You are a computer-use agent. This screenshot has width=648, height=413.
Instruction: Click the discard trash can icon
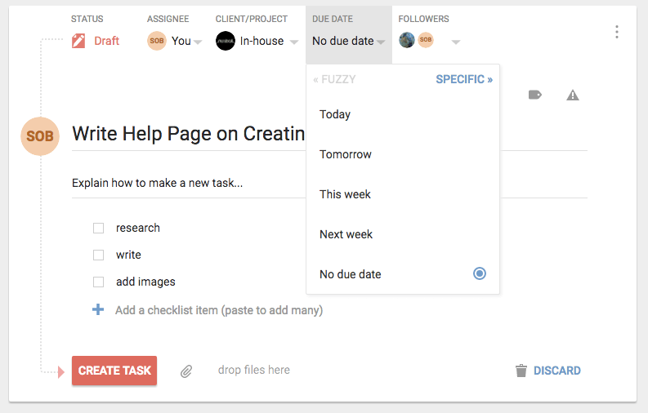(x=521, y=371)
